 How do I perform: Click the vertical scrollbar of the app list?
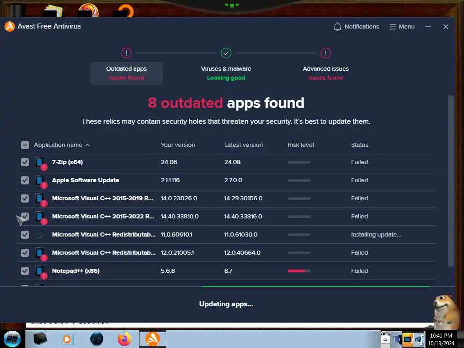point(451,180)
